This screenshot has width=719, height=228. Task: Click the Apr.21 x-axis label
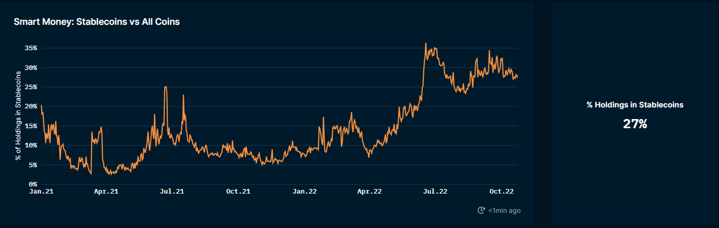(106, 192)
